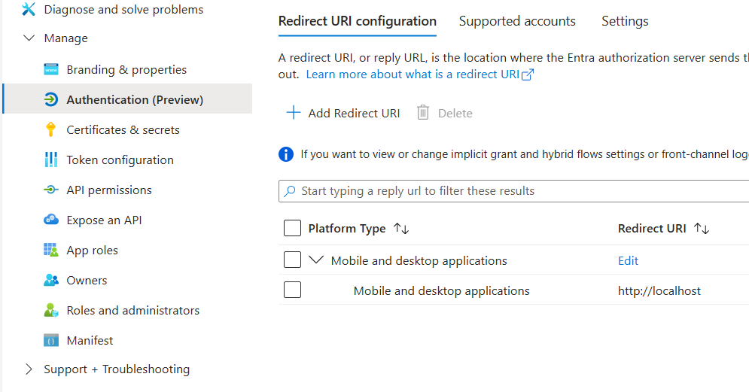Sort by Platform Type arrows
The width and height of the screenshot is (749, 392).
pos(401,228)
